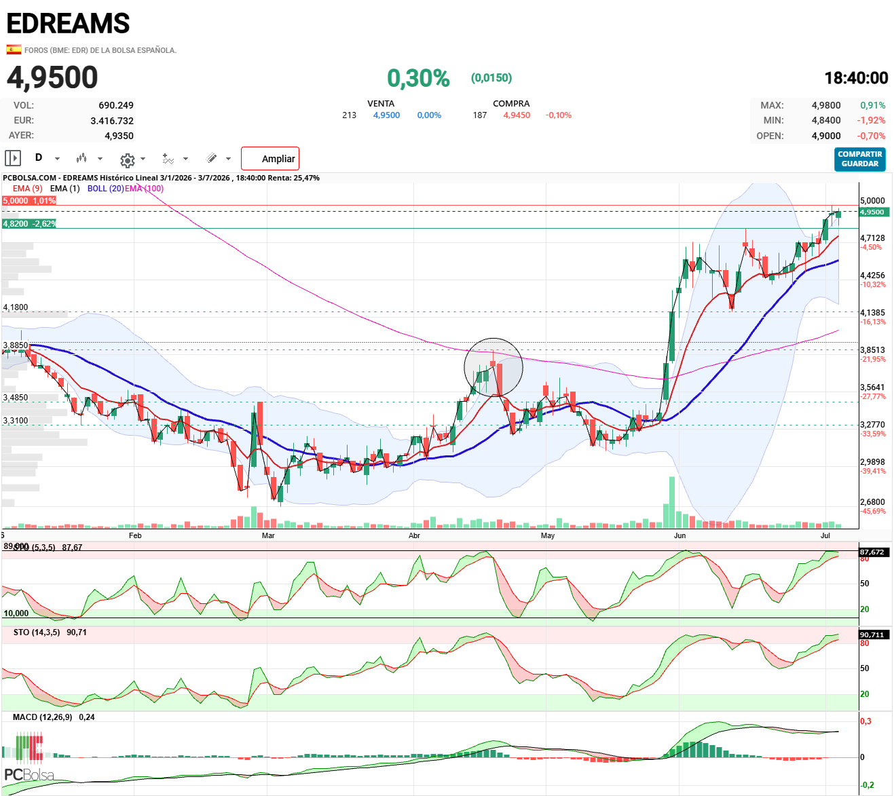
Task: Toggle the side panel icon
Action: [x=13, y=158]
